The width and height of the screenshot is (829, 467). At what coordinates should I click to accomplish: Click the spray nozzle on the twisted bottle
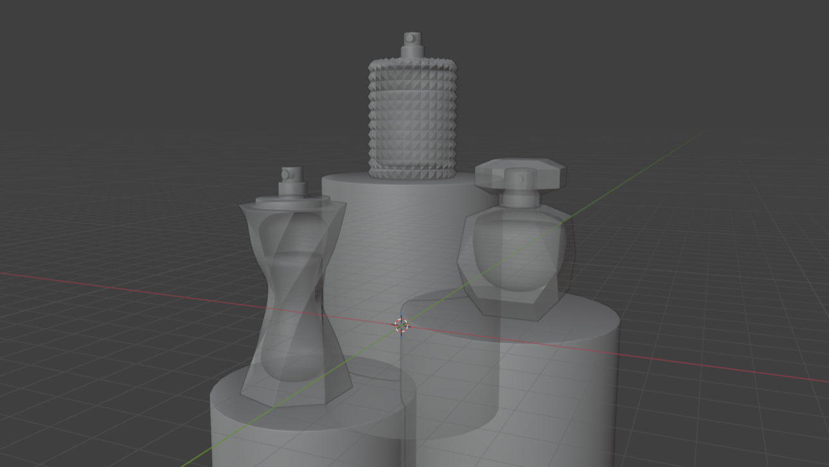tap(292, 181)
